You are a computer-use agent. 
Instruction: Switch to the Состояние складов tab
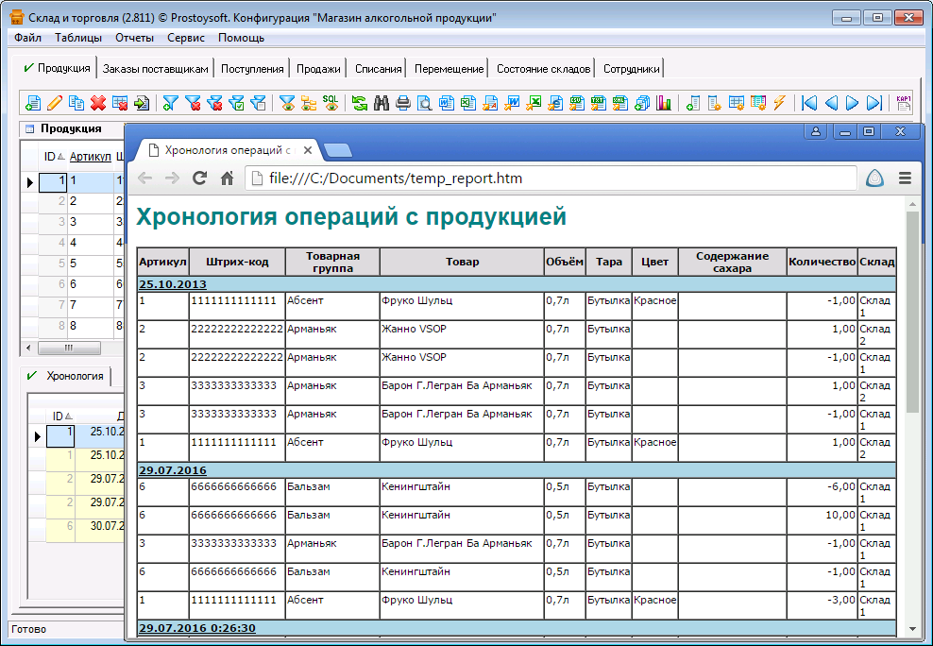coord(543,68)
